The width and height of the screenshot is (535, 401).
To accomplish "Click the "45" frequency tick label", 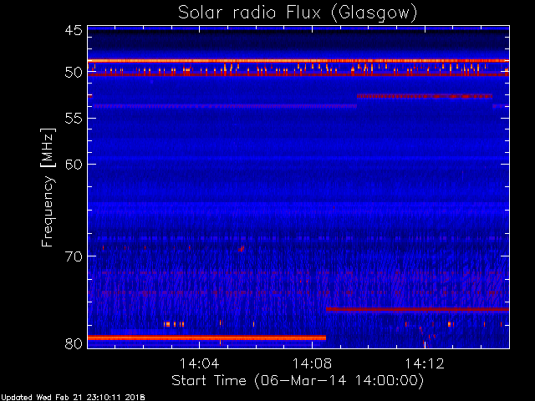I will click(x=74, y=31).
